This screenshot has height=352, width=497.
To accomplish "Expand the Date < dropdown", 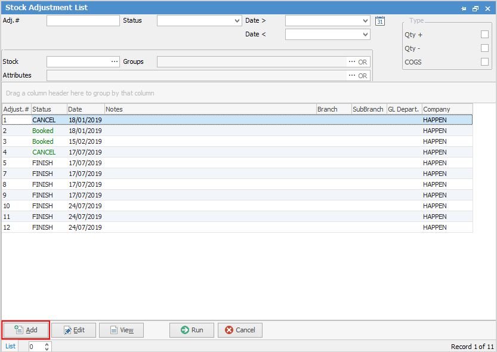I will click(366, 34).
